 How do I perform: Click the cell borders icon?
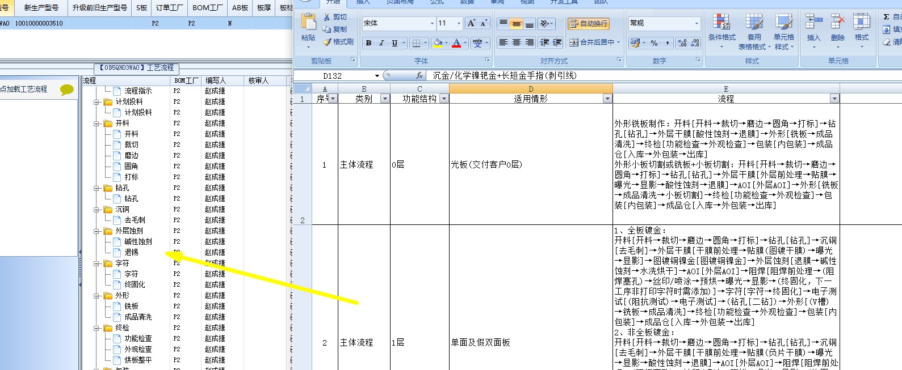417,43
